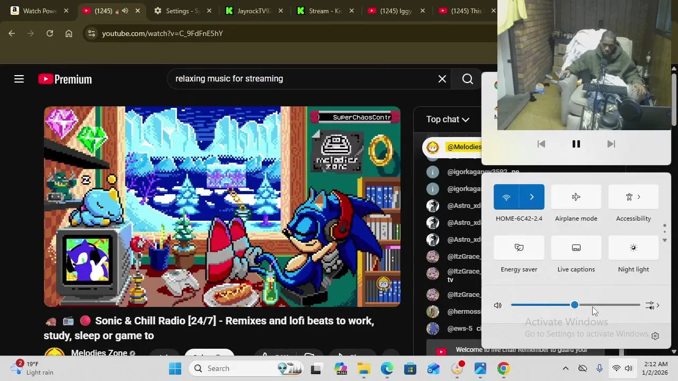
Task: Open the date and time clock in the tray
Action: [x=655, y=368]
